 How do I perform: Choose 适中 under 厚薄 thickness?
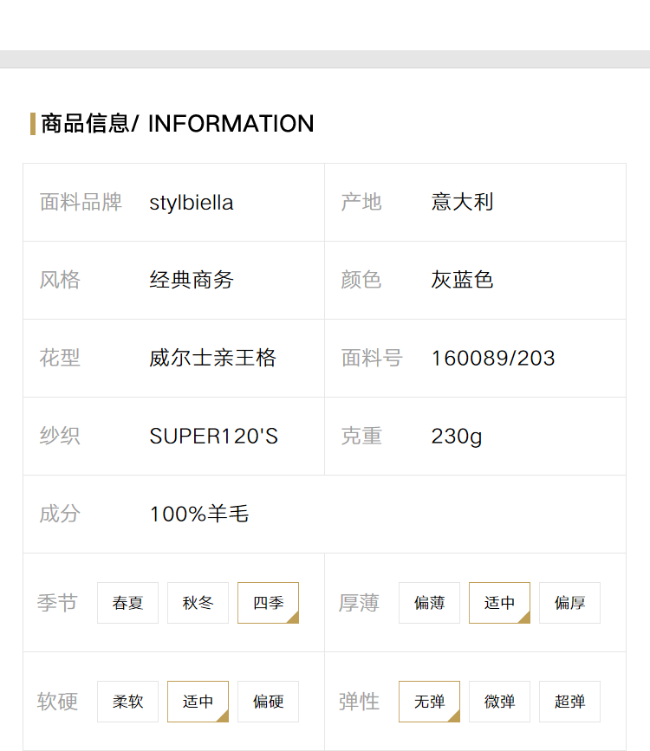tap(499, 603)
